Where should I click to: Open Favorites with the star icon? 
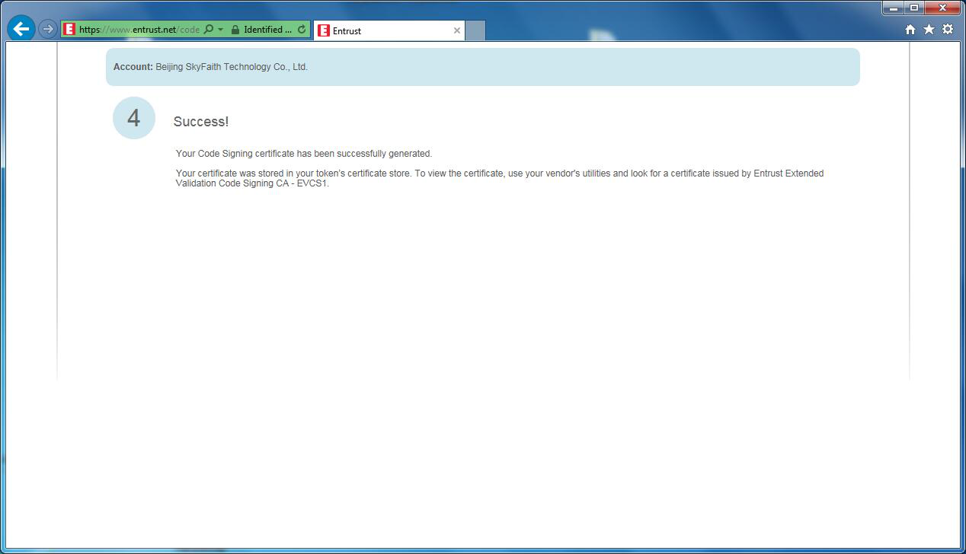929,29
